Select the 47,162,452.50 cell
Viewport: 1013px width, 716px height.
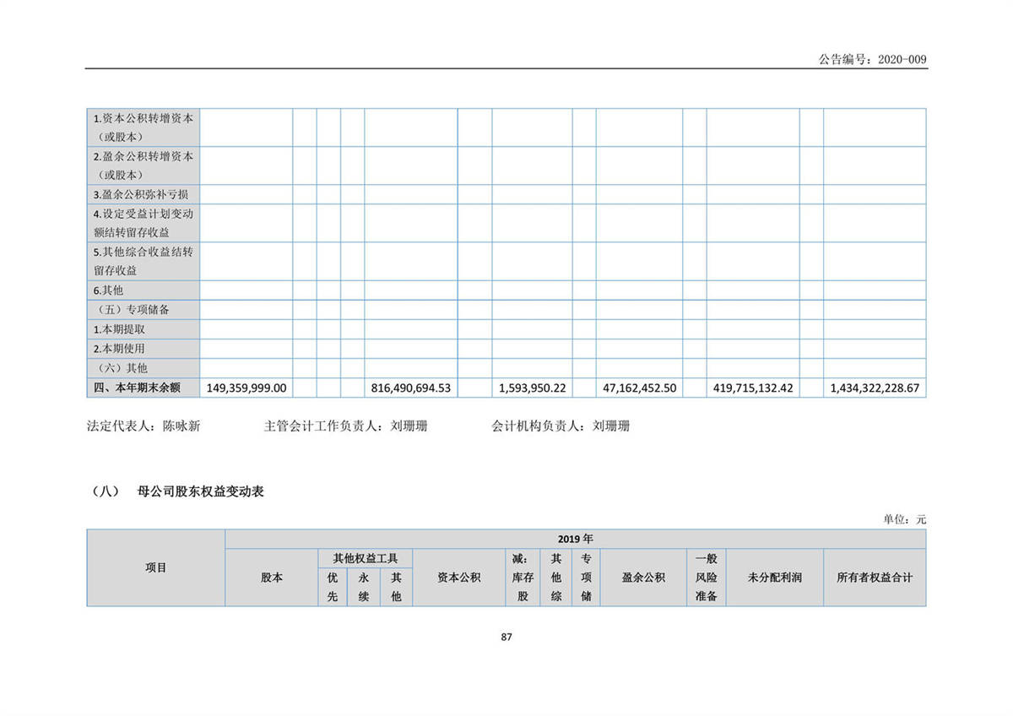click(x=639, y=388)
